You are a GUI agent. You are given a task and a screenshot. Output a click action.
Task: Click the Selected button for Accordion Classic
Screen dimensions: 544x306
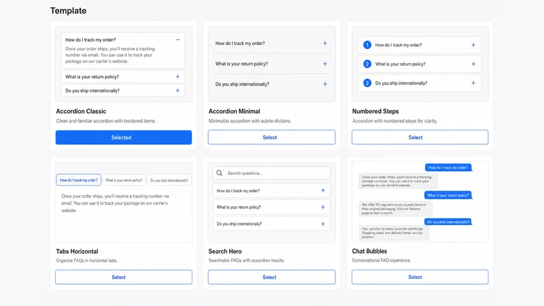point(124,137)
